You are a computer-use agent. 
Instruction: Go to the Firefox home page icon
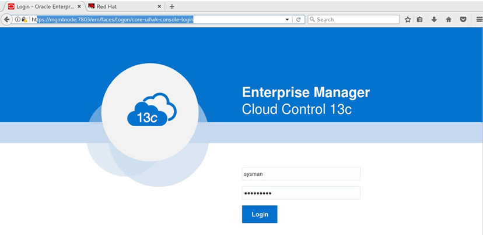[x=449, y=19]
